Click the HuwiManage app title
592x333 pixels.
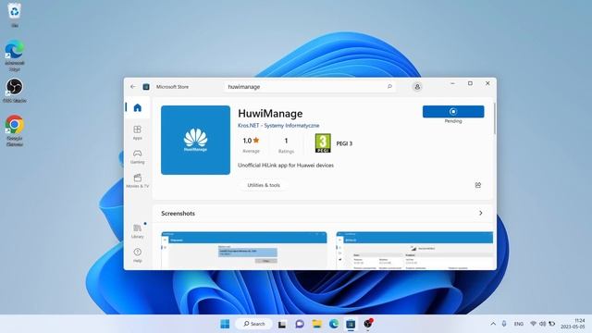click(x=270, y=113)
